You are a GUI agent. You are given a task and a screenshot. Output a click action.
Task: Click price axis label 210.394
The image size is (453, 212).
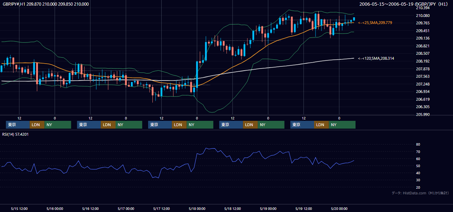tap(423, 8)
